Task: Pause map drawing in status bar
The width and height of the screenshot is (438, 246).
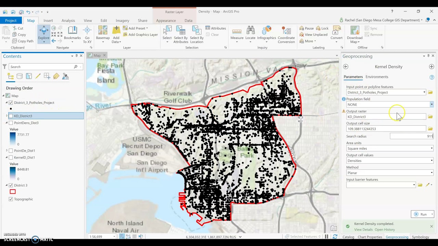Action: coord(326,237)
